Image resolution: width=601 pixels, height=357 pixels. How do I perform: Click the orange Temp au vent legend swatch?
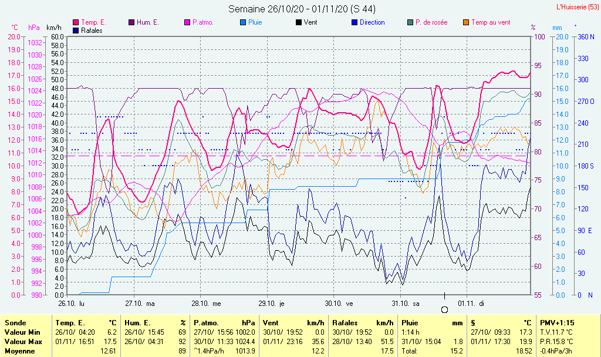click(x=466, y=23)
